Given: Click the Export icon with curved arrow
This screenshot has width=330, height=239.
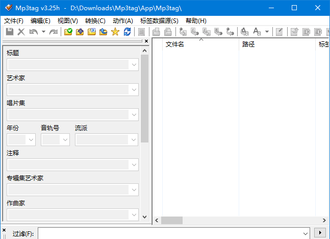Looking at the screenshot, I should coord(294,32).
